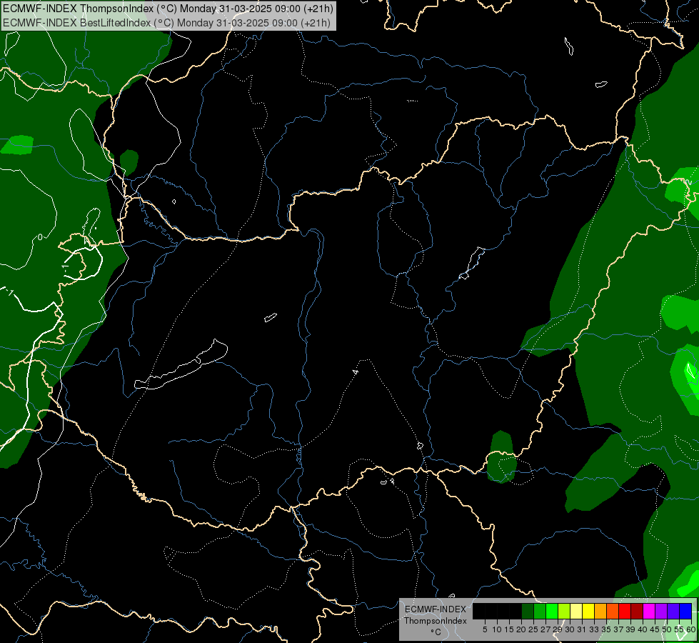Click the legend tick value '20'
699x643 pixels.
point(522,629)
